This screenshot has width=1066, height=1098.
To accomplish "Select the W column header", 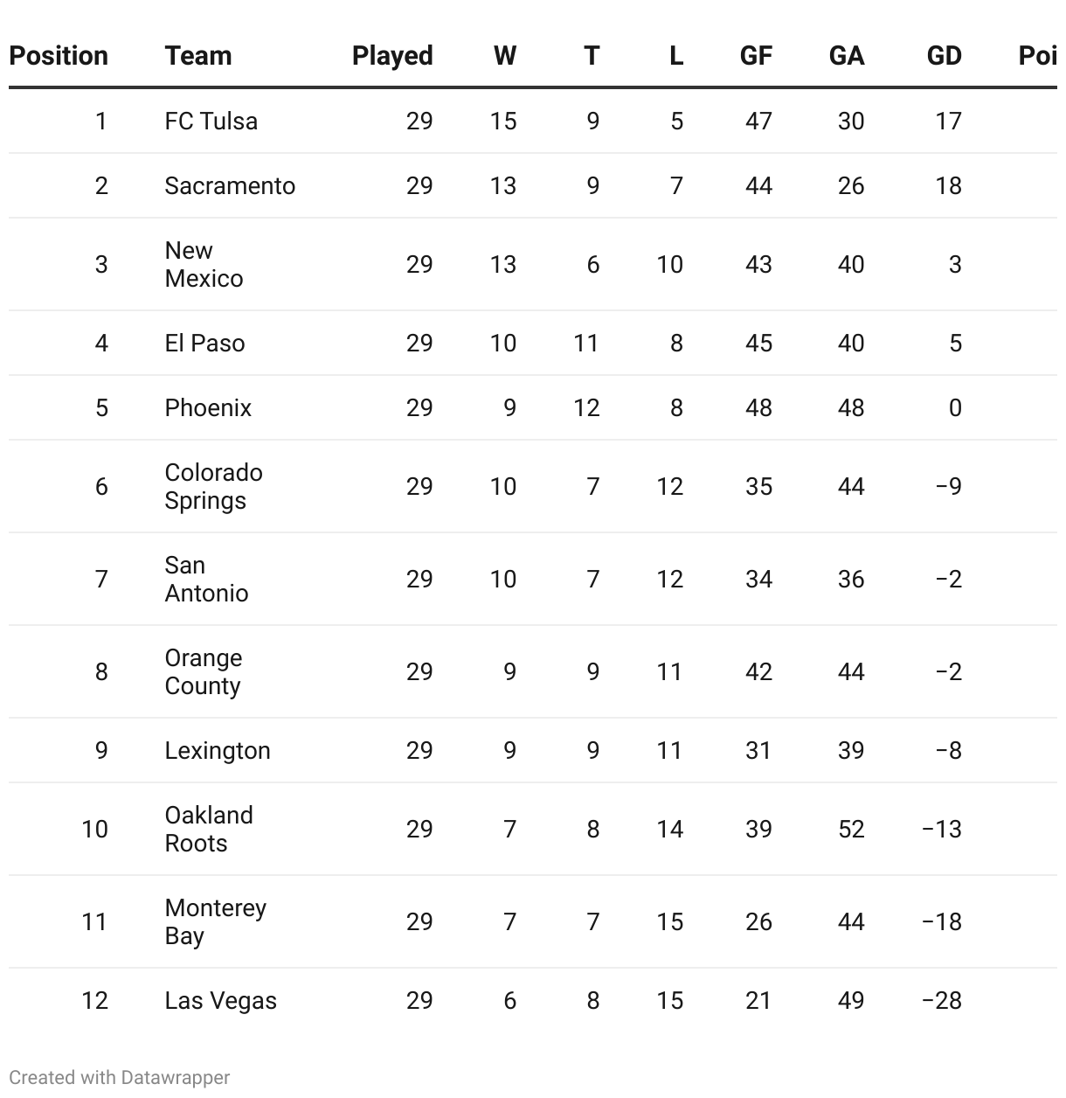I will (x=504, y=56).
